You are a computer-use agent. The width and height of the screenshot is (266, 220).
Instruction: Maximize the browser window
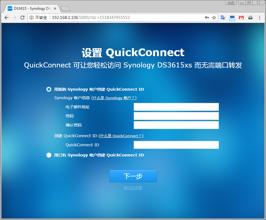click(249, 3)
